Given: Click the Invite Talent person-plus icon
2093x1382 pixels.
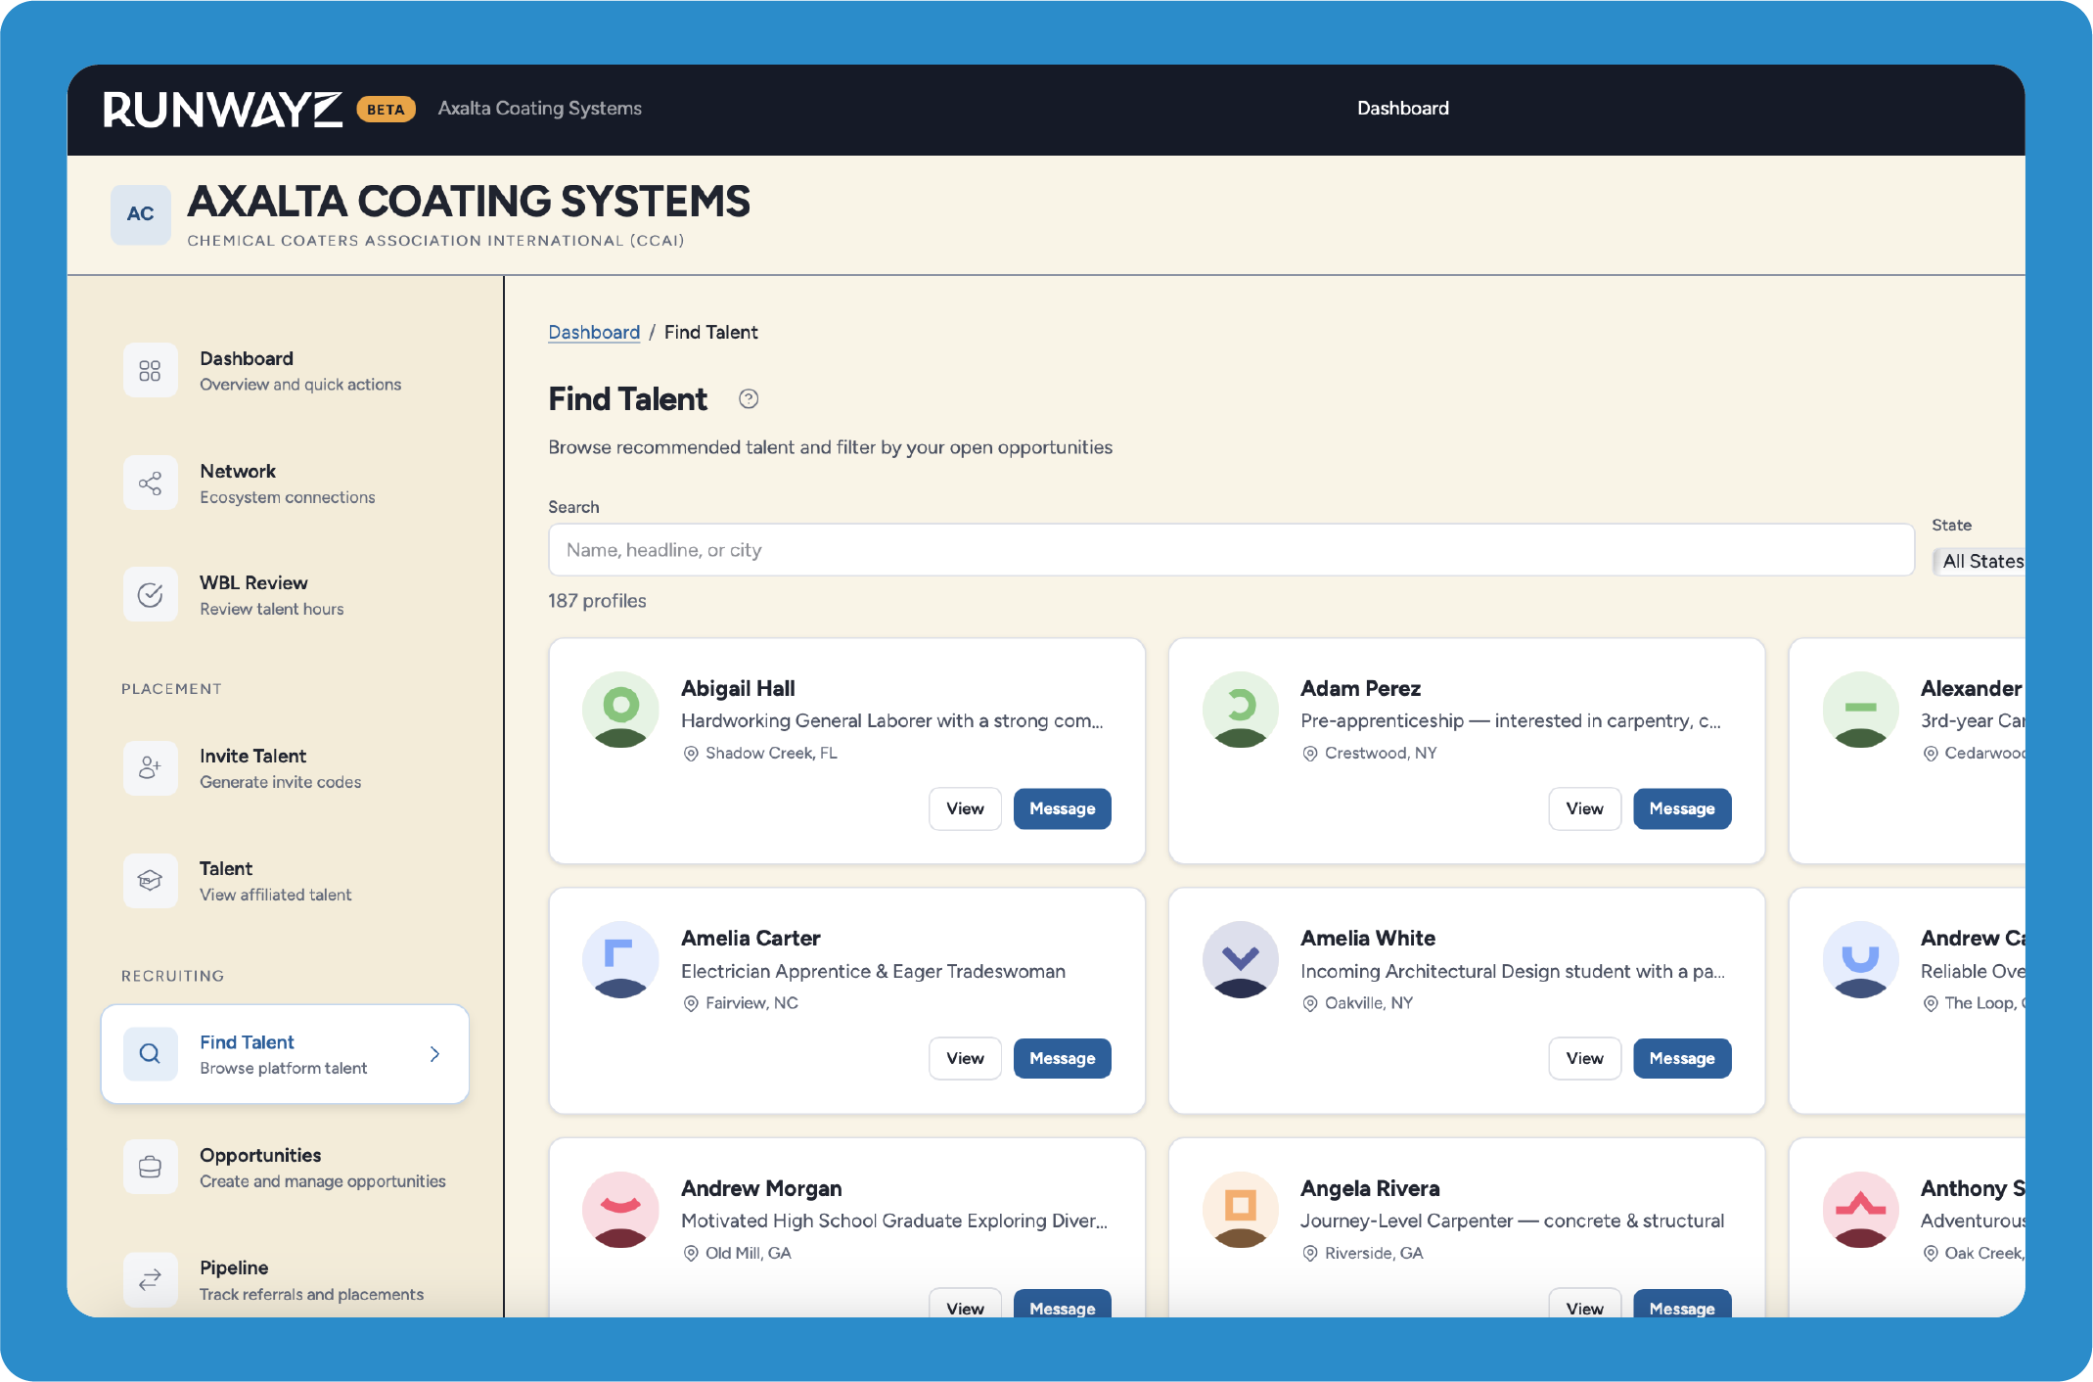Looking at the screenshot, I should pyautogui.click(x=150, y=767).
